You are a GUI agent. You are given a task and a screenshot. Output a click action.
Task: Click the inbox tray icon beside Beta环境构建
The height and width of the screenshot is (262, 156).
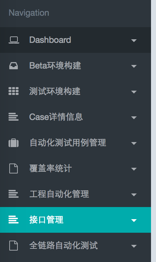[x=14, y=66]
